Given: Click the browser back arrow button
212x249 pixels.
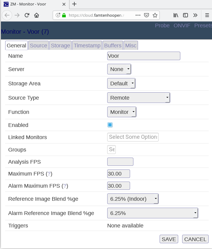Looking at the screenshot, I should coord(7,15).
